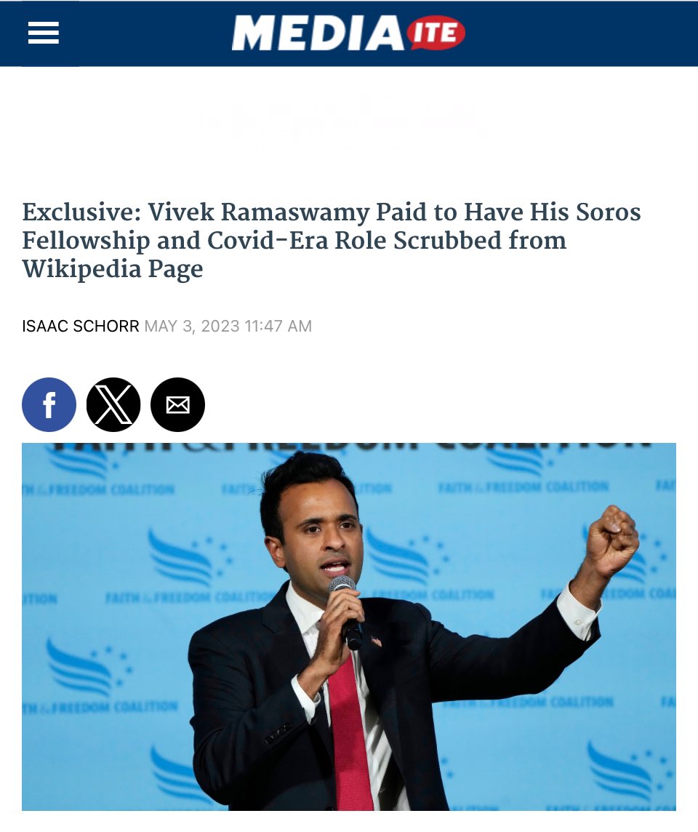The height and width of the screenshot is (832, 698).
Task: Click the red ITE speech bubble
Action: tap(436, 33)
